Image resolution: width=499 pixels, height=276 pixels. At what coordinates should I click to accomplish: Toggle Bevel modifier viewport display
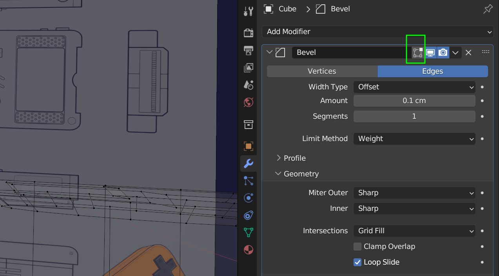tap(430, 53)
